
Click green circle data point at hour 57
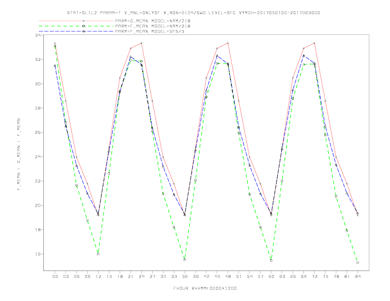260,227
